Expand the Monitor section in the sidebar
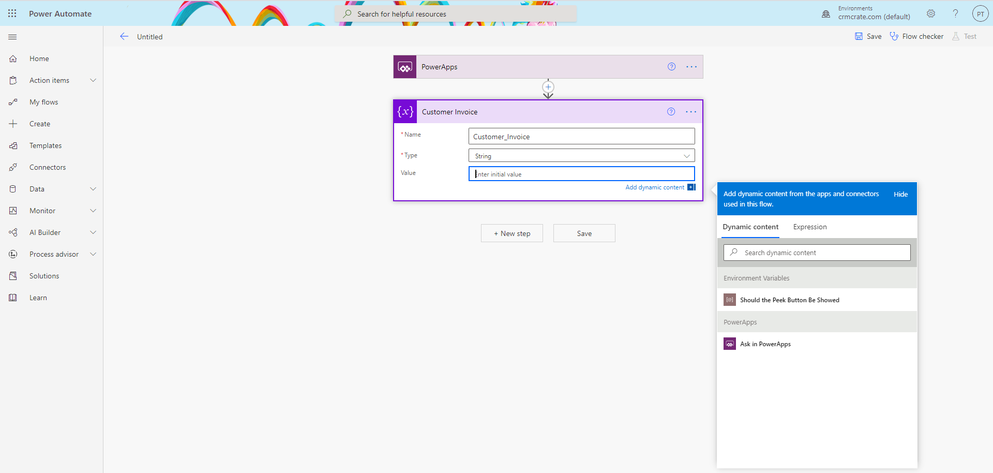 point(41,211)
